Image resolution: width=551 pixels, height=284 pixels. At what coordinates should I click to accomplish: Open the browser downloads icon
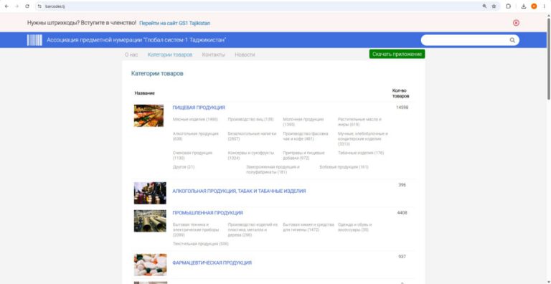[x=524, y=6]
